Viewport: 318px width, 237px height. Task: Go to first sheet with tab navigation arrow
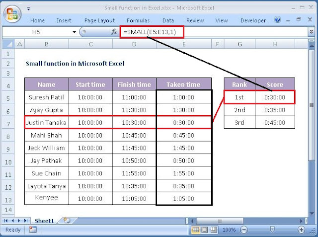click(6, 221)
